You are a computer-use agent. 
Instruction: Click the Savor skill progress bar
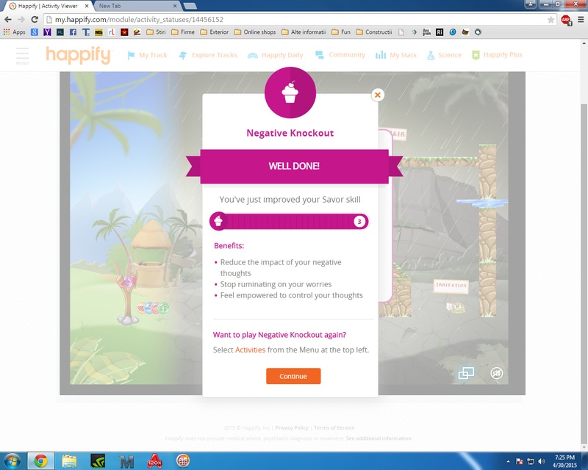pyautogui.click(x=289, y=222)
